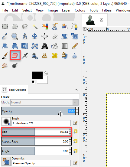Select the Pencil tool
The height and width of the screenshot is (167, 130).
[x=75, y=46]
